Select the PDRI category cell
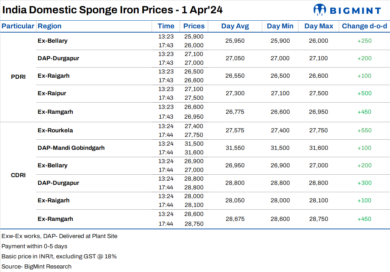Viewport: 390px width, 272px height. (x=18, y=77)
